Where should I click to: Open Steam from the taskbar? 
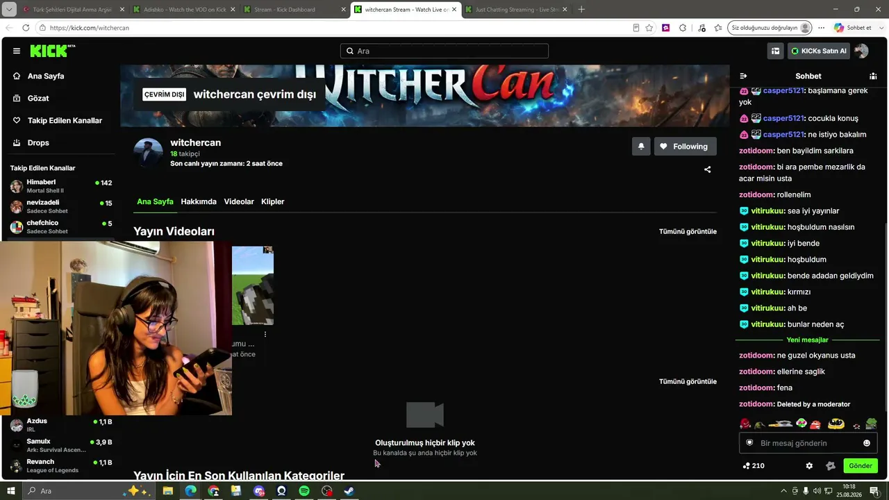click(349, 491)
